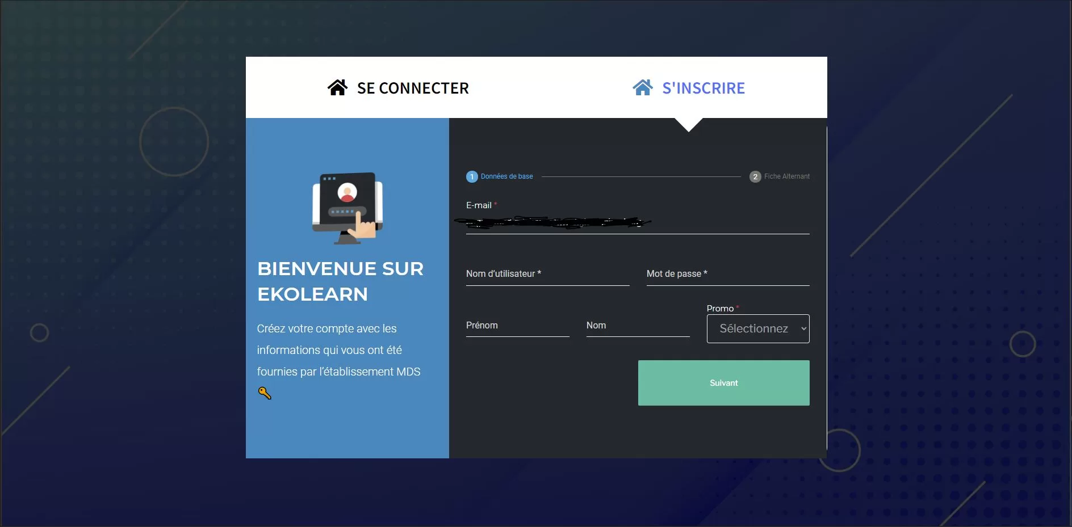Click the Promo dropdown arrow chevron

click(803, 328)
